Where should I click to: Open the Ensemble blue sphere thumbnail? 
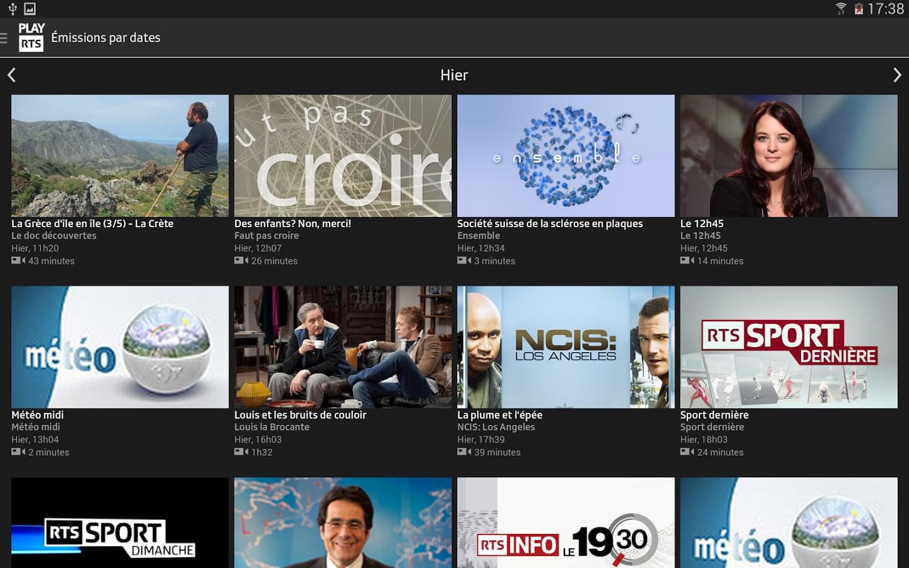pos(566,156)
